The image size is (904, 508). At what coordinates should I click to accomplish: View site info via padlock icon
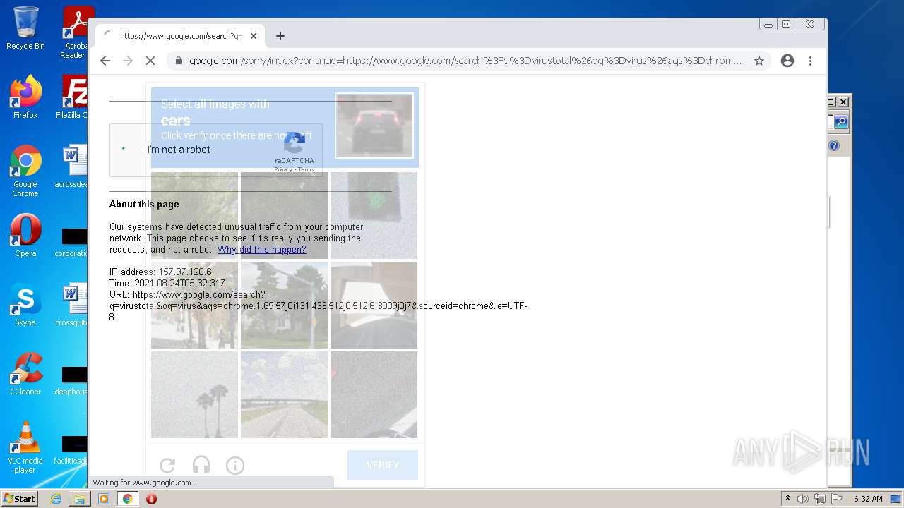coord(178,61)
